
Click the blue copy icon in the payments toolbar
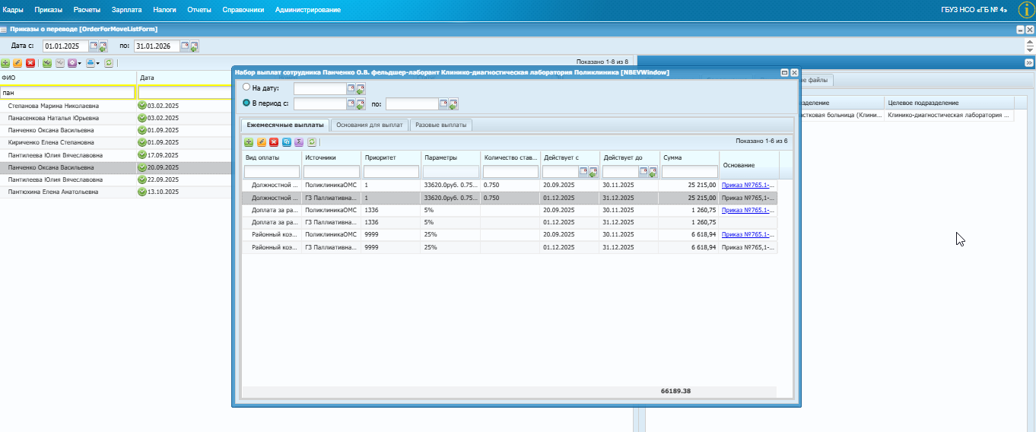click(x=287, y=142)
